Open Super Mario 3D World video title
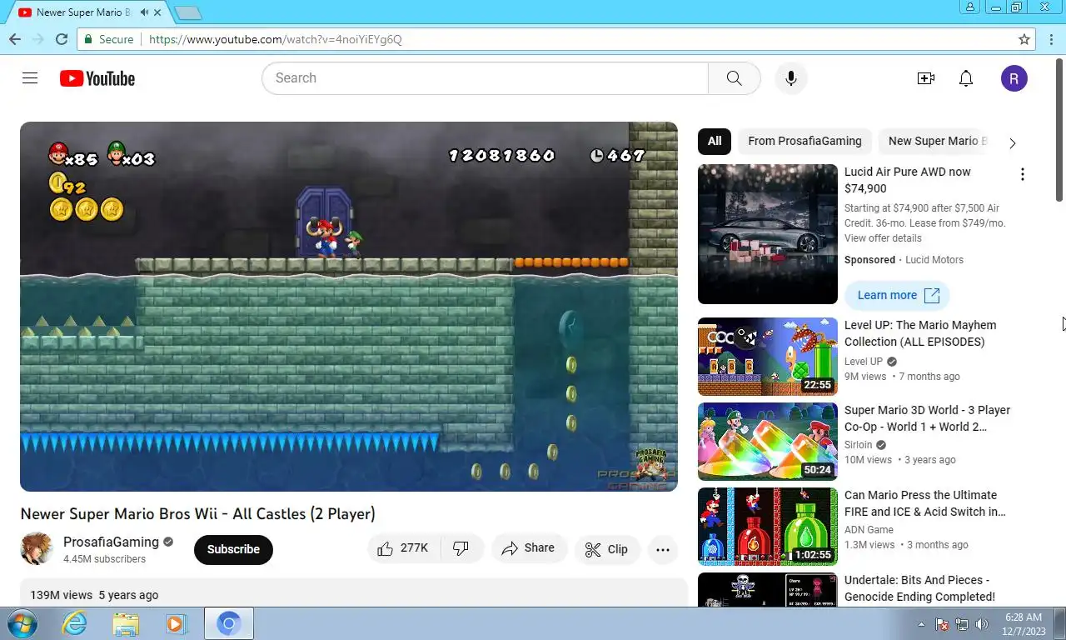Image resolution: width=1066 pixels, height=640 pixels. 927,418
